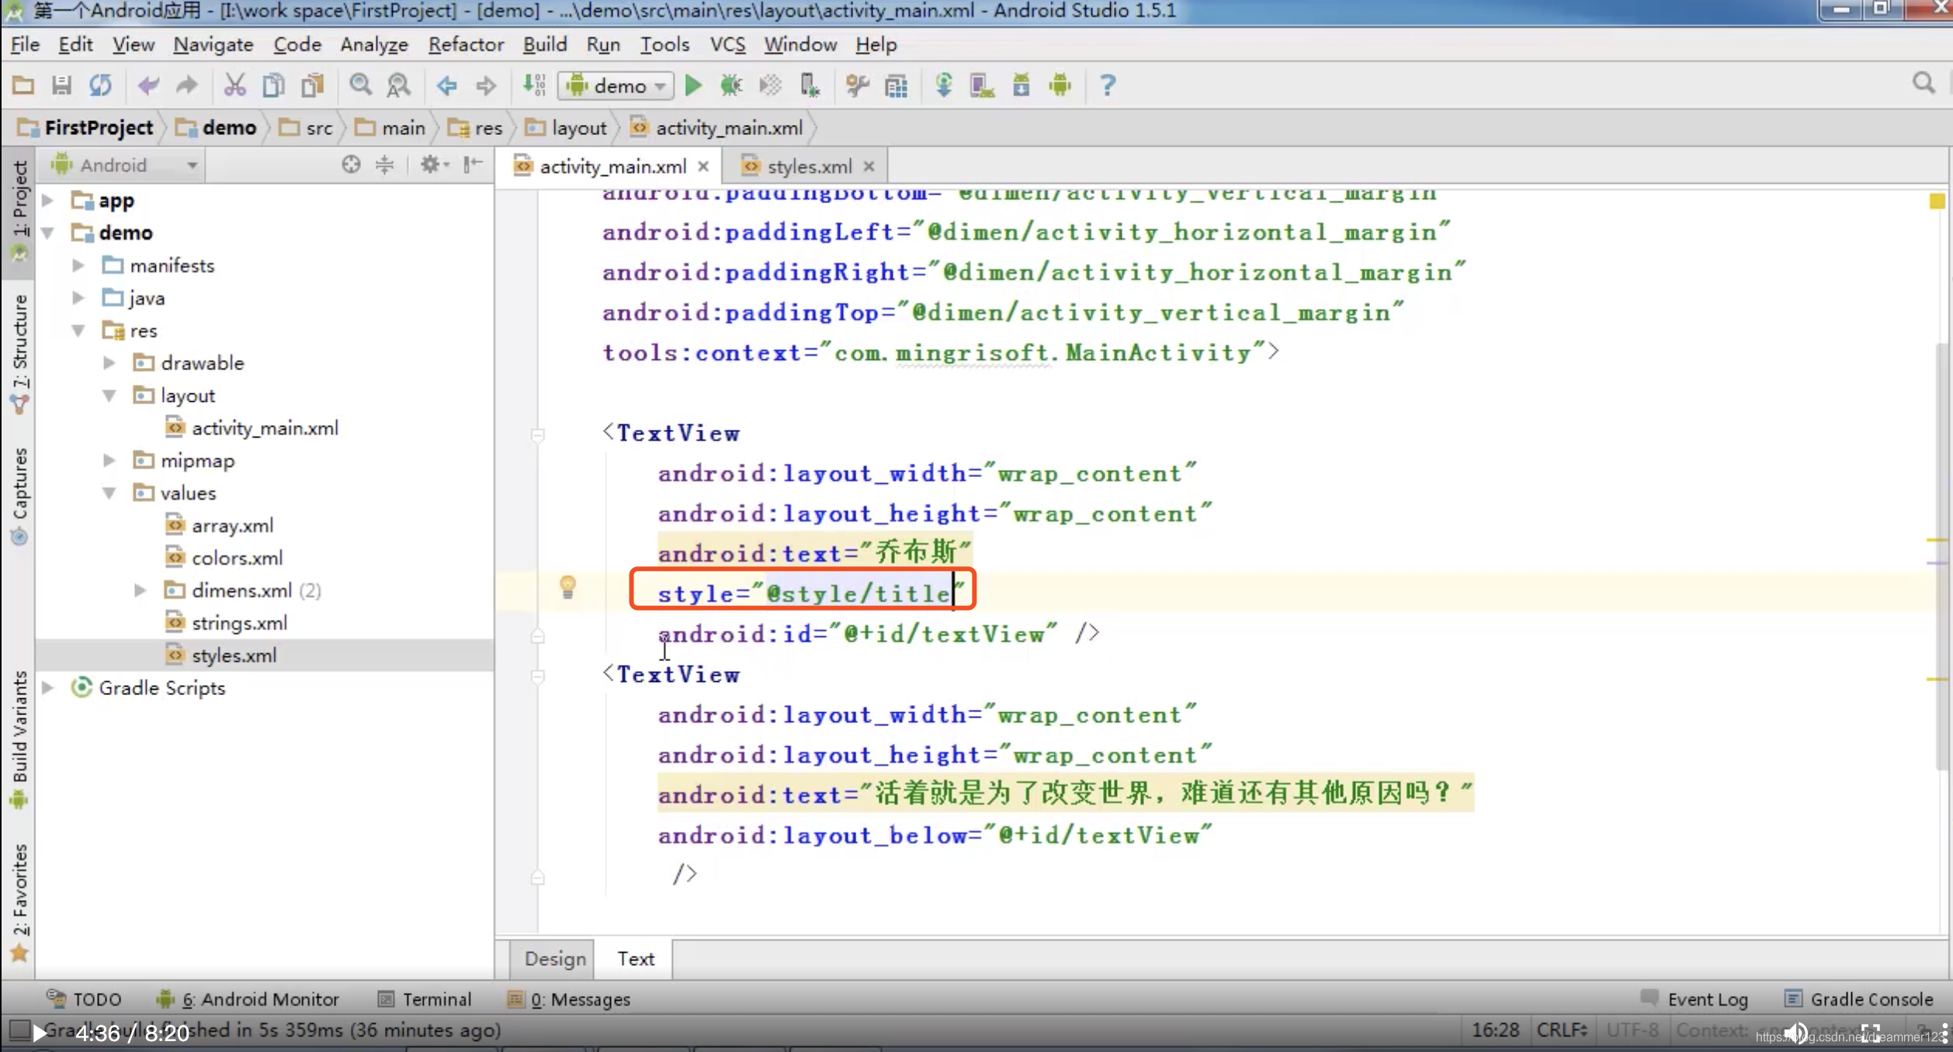Viewport: 1953px width, 1052px height.
Task: Click the video play button
Action: point(39,1033)
